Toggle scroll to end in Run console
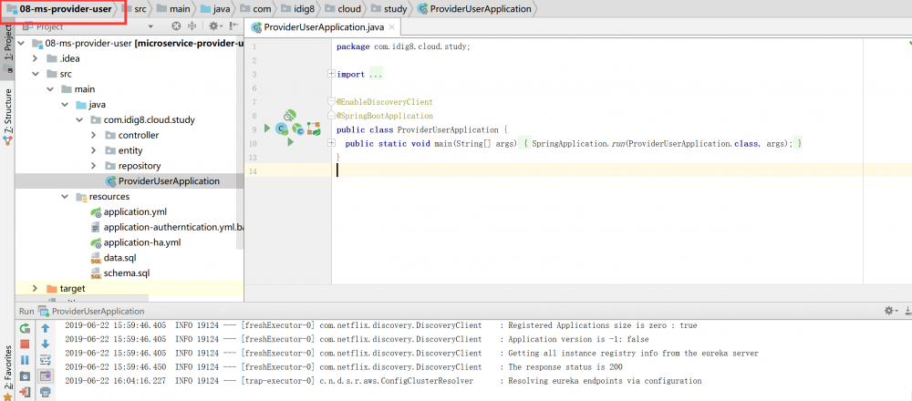 pyautogui.click(x=45, y=375)
